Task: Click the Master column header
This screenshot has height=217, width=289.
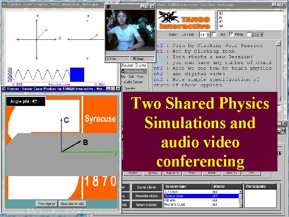Action: tap(227, 186)
